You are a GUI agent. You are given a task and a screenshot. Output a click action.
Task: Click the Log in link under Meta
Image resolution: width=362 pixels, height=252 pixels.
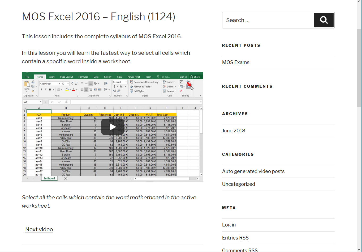tap(229, 225)
